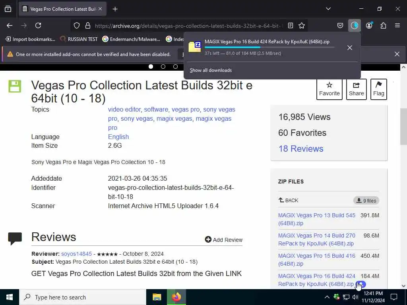View site security padlock info
Viewport: 407px width, 305px height.
88,25
